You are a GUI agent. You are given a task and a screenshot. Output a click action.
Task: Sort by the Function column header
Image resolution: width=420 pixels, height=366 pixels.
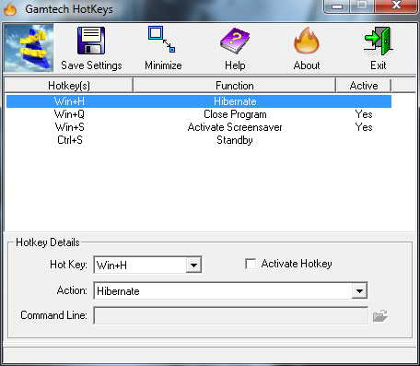coord(235,86)
